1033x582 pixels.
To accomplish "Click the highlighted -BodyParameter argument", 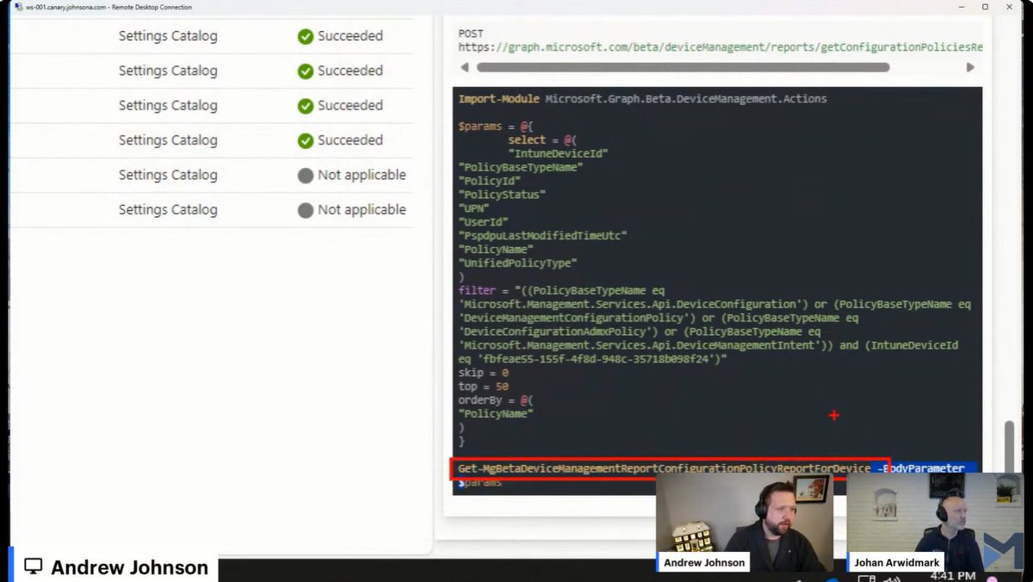I will coord(920,468).
